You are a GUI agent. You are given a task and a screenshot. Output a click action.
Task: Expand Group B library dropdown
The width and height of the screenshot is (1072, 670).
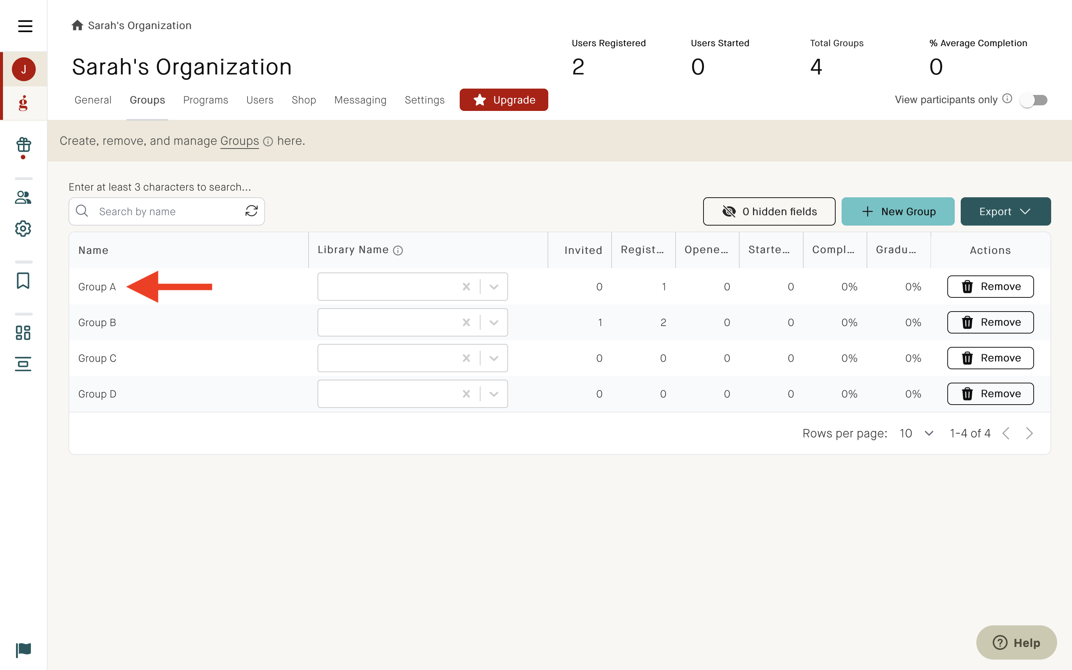(494, 322)
